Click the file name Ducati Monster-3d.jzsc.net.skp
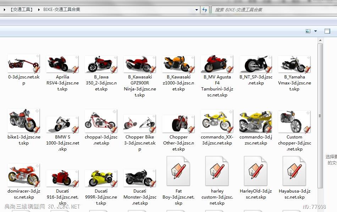Screen dimensions: 337x212 pyautogui.click(x=140, y=197)
